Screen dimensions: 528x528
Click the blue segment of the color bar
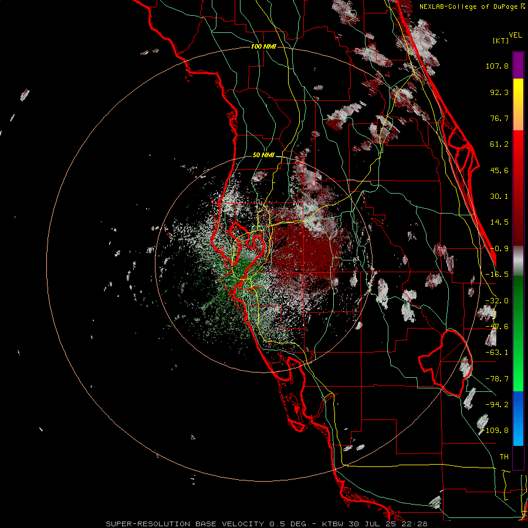pyautogui.click(x=518, y=418)
